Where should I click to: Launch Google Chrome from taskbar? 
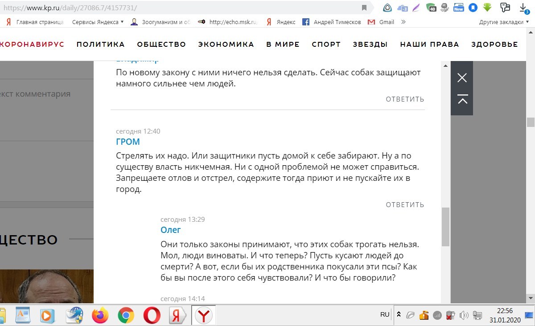(126, 316)
